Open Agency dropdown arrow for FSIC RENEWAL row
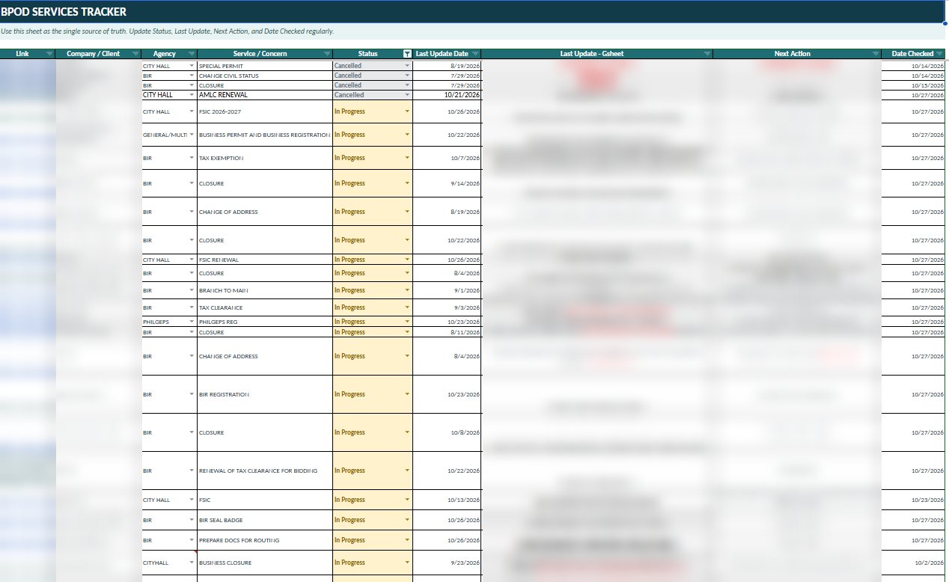The height and width of the screenshot is (582, 949). pos(192,260)
